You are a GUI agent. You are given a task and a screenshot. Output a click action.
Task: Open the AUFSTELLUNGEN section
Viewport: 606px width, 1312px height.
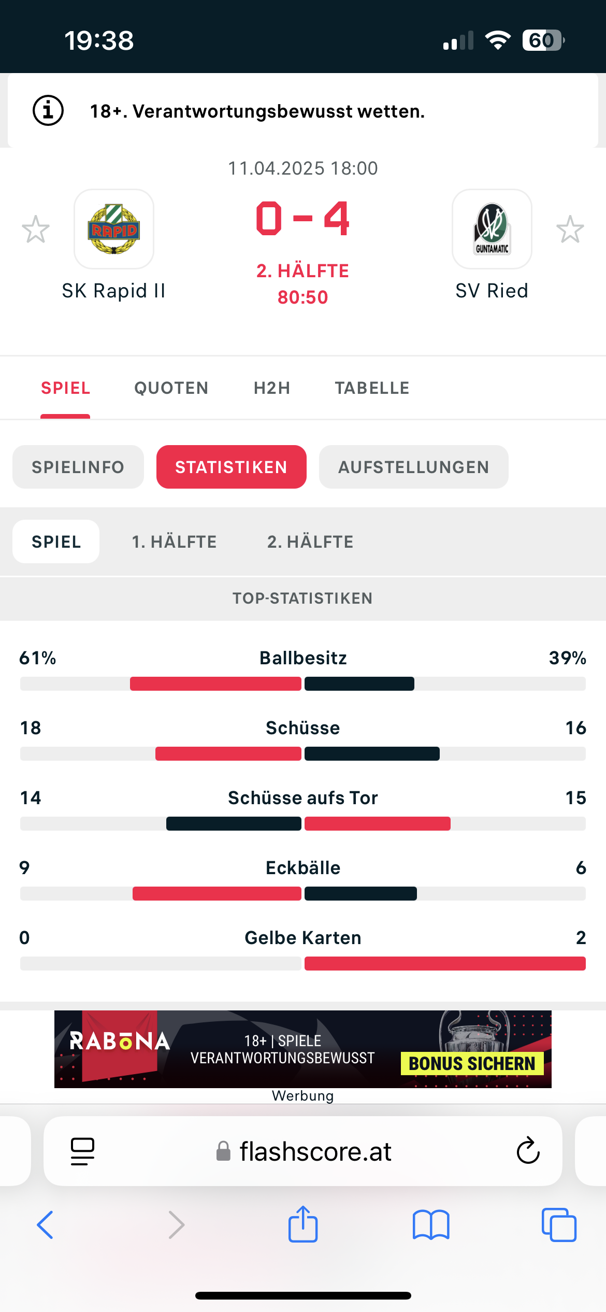click(414, 467)
